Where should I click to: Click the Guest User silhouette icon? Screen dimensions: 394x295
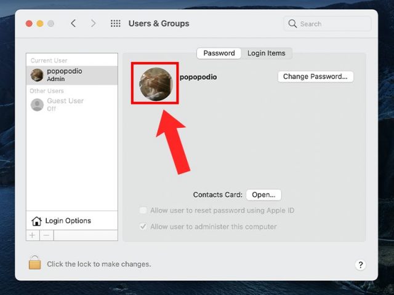pyautogui.click(x=38, y=104)
